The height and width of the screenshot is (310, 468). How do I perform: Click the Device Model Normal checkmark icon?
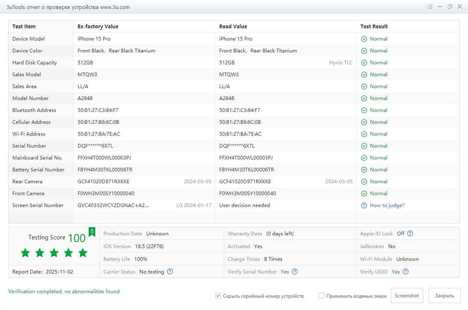pos(364,39)
